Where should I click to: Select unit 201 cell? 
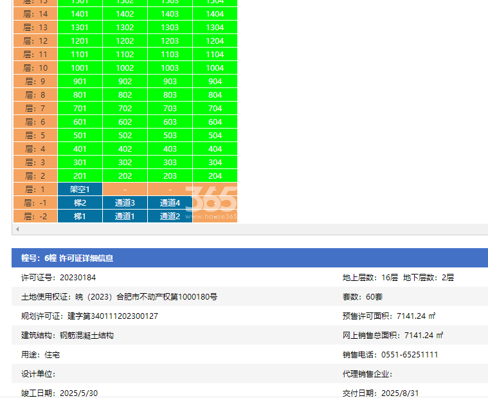click(x=80, y=175)
